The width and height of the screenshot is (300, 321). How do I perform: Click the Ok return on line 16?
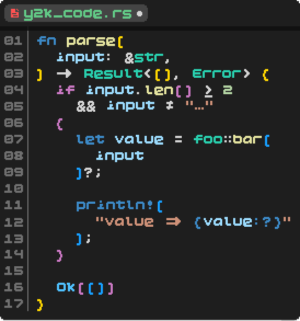pyautogui.click(x=66, y=287)
